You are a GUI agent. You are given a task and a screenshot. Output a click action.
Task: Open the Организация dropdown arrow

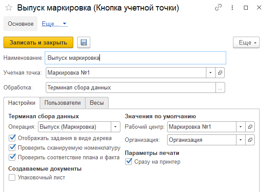click(240, 140)
